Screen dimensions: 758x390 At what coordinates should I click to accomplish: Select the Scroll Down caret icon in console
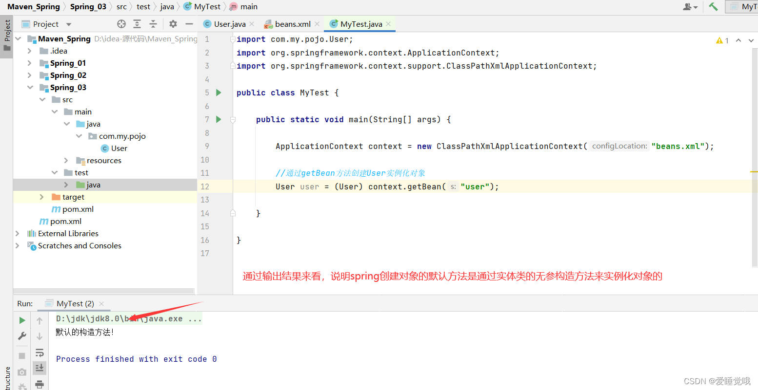coord(40,336)
